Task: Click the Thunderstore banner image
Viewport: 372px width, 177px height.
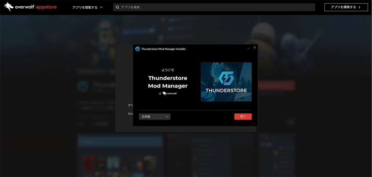Action: (226, 82)
